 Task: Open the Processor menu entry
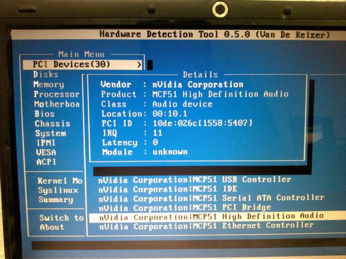(56, 95)
